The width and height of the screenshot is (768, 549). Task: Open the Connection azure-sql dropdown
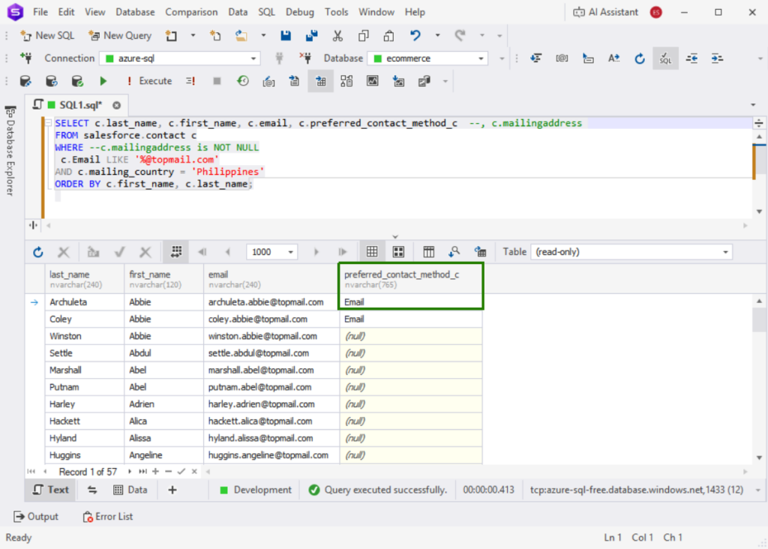click(x=253, y=58)
